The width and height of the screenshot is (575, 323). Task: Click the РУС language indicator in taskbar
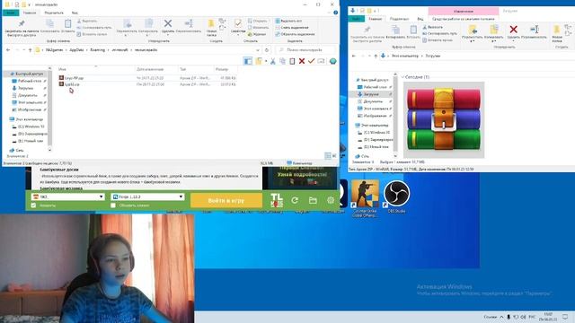pos(533,317)
